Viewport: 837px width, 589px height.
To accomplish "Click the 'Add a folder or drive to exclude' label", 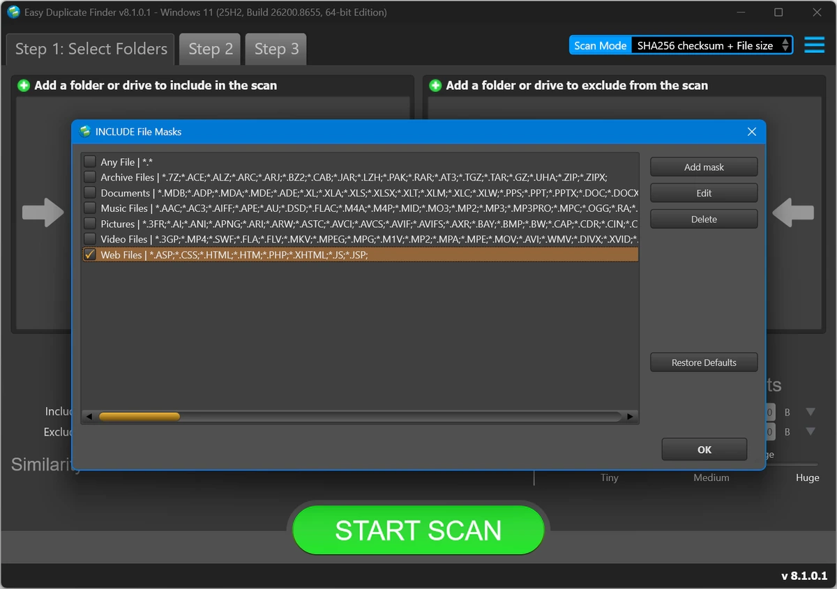I will coord(577,86).
